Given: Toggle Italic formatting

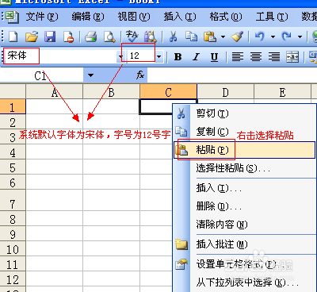Looking at the screenshot, I should pos(196,56).
